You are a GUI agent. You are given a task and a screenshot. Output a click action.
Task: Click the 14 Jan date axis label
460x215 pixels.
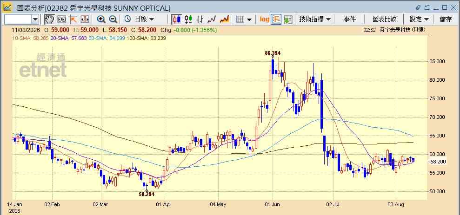(14, 204)
